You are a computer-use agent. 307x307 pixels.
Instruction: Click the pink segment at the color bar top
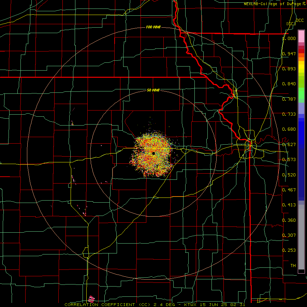pyautogui.click(x=301, y=36)
